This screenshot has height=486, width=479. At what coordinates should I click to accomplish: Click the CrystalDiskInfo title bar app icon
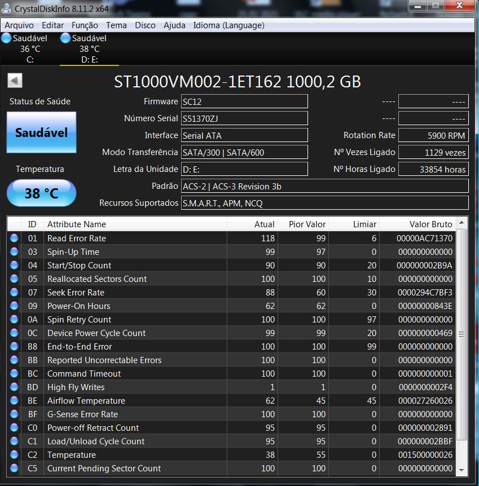click(6, 8)
